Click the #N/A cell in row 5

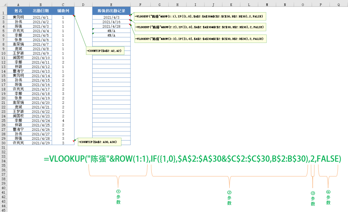tap(111, 31)
